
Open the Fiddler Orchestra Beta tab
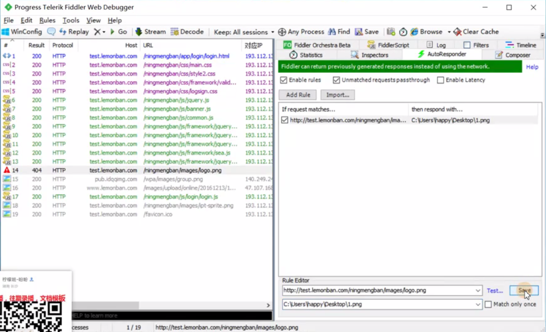click(x=317, y=45)
